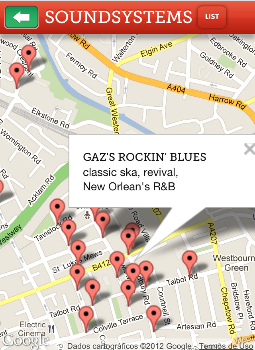
Task: Select the map pin beside Tavistock Rd label
Action: pyautogui.click(x=69, y=229)
